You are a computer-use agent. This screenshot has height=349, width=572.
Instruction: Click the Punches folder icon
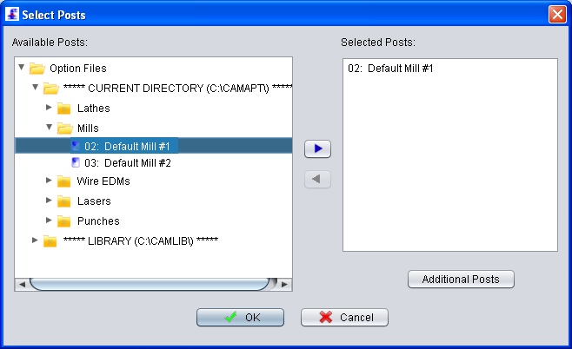[x=63, y=221]
